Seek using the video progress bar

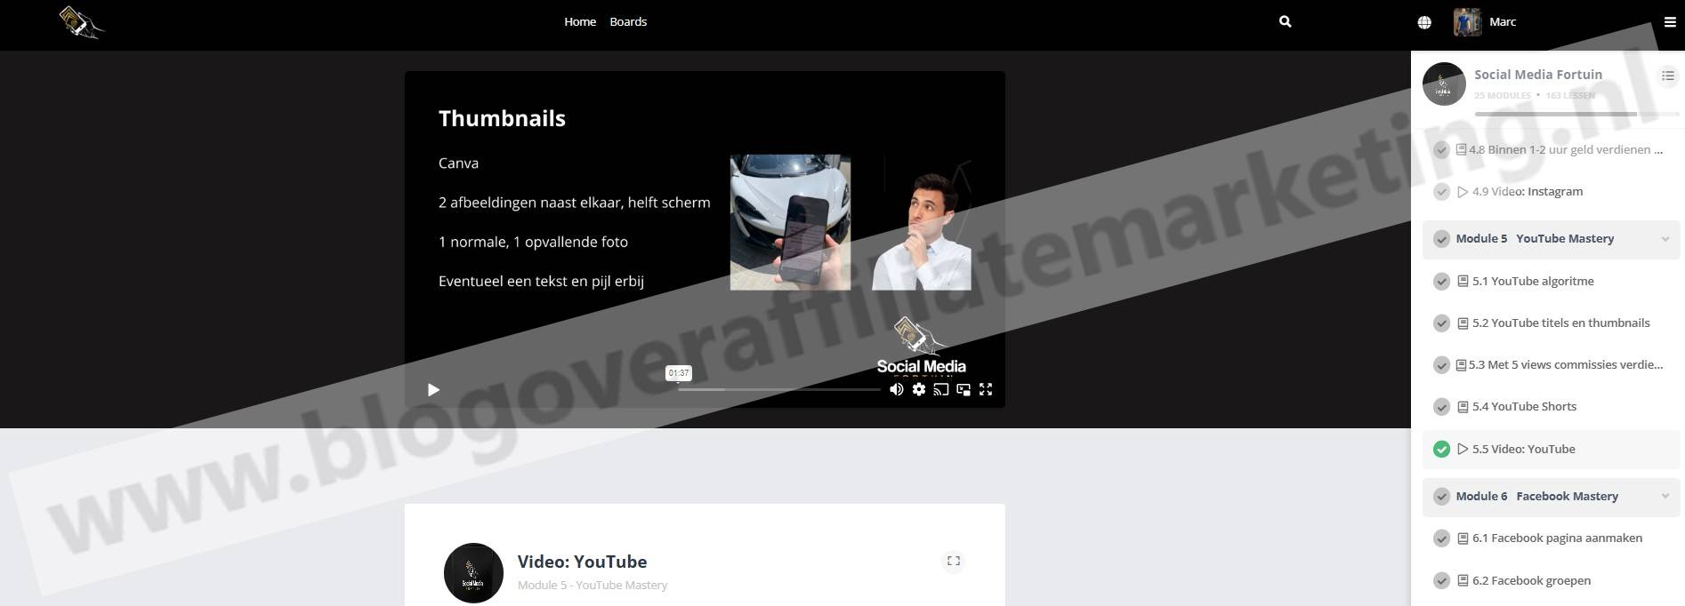778,389
